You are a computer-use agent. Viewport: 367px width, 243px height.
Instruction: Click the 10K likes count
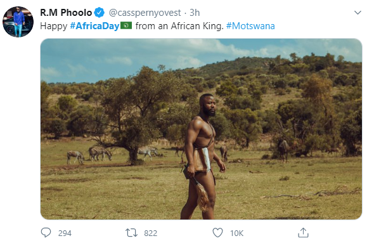point(236,233)
